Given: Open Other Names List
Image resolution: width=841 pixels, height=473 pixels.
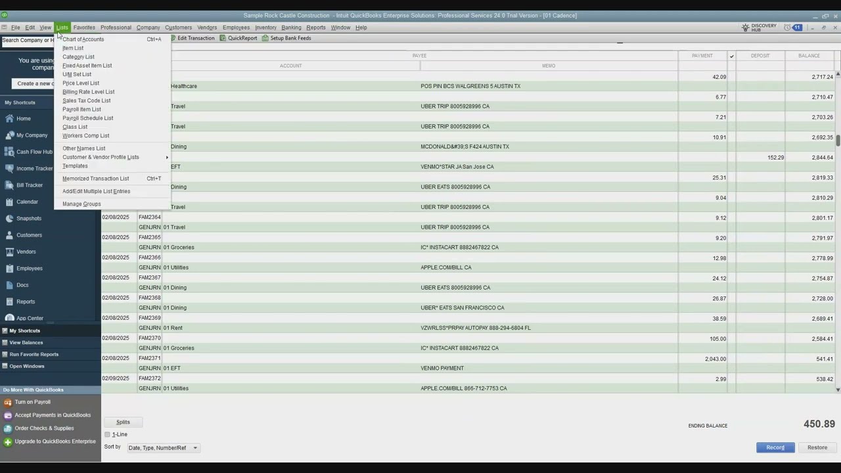Looking at the screenshot, I should pos(112,148).
